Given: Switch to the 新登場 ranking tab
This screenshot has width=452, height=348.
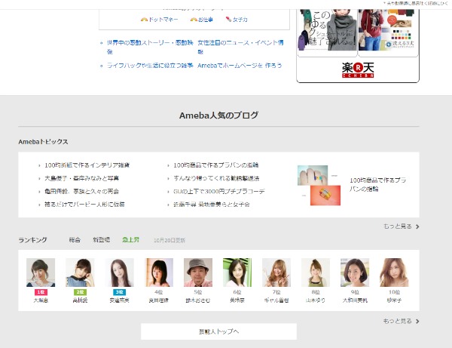Looking at the screenshot, I should [101, 239].
